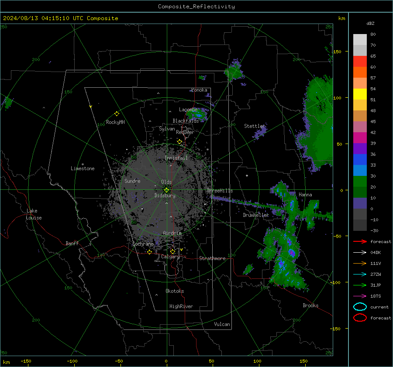Click the Sundre city label
Image resolution: width=393 pixels, height=367 pixels.
click(x=132, y=181)
